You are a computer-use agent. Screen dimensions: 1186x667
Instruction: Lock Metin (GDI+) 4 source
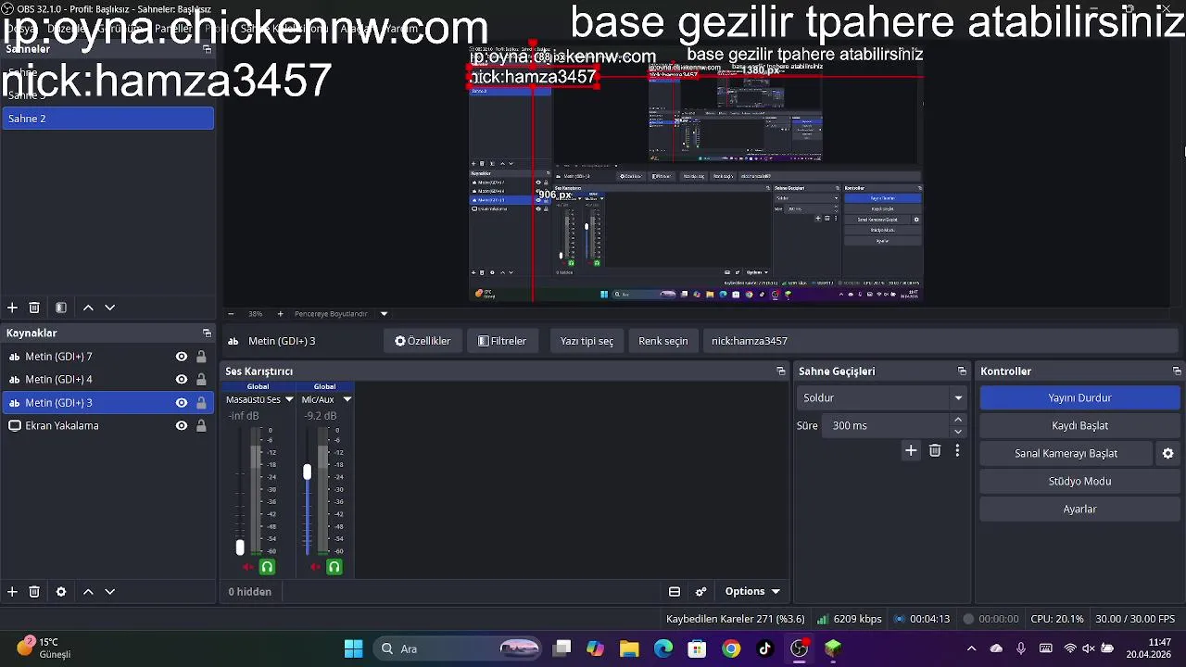coord(201,379)
